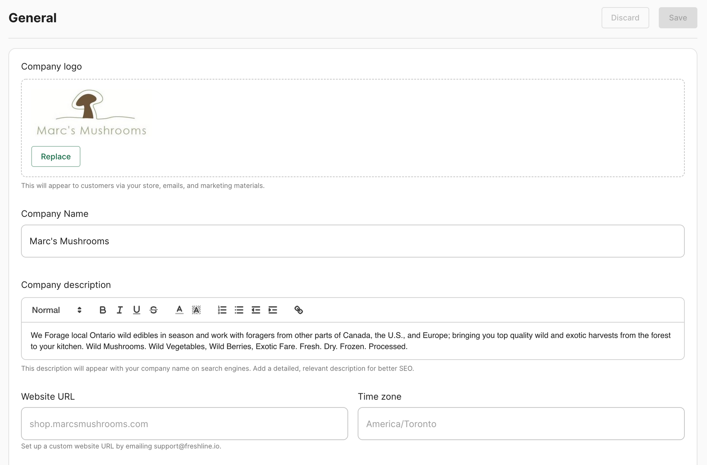707x465 pixels.
Task: Edit the company description text area
Action: pyautogui.click(x=353, y=341)
